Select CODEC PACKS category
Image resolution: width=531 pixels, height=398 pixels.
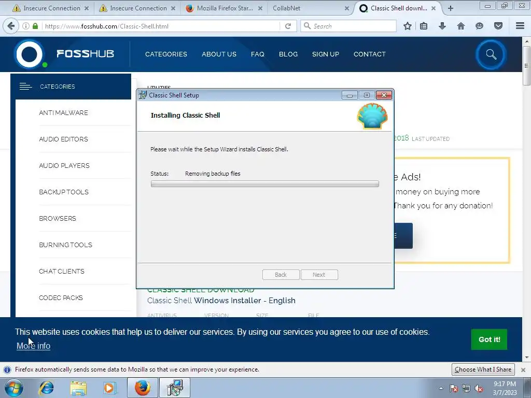61,297
